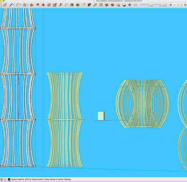Select the Tape Measure tool
This screenshot has width=187, height=182.
click(x=60, y=5)
